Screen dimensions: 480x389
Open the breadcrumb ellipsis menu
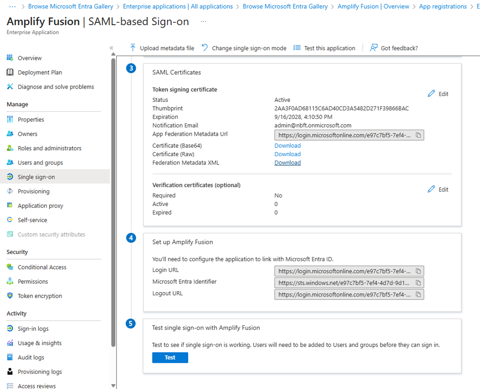12,6
